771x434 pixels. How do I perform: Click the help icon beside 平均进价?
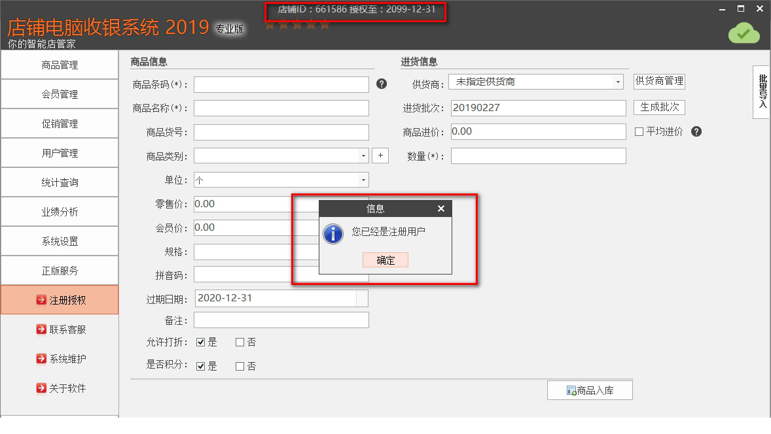click(x=696, y=131)
